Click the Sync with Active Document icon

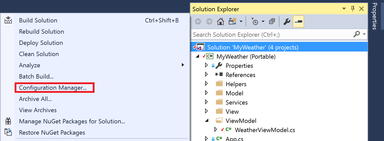232,22
